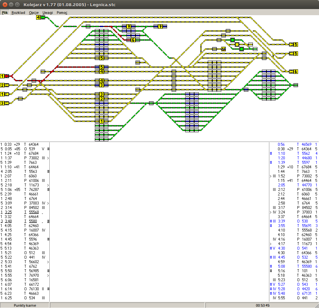Minimize the Kolejarz window
319x308 pixels.
click(x=11, y=5)
